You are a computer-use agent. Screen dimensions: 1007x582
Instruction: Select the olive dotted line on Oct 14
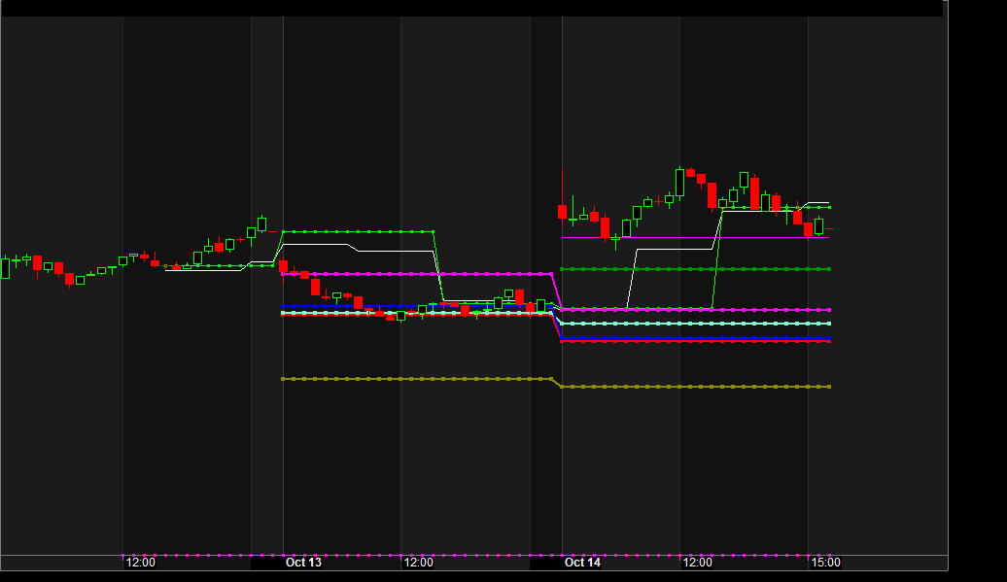(696, 387)
